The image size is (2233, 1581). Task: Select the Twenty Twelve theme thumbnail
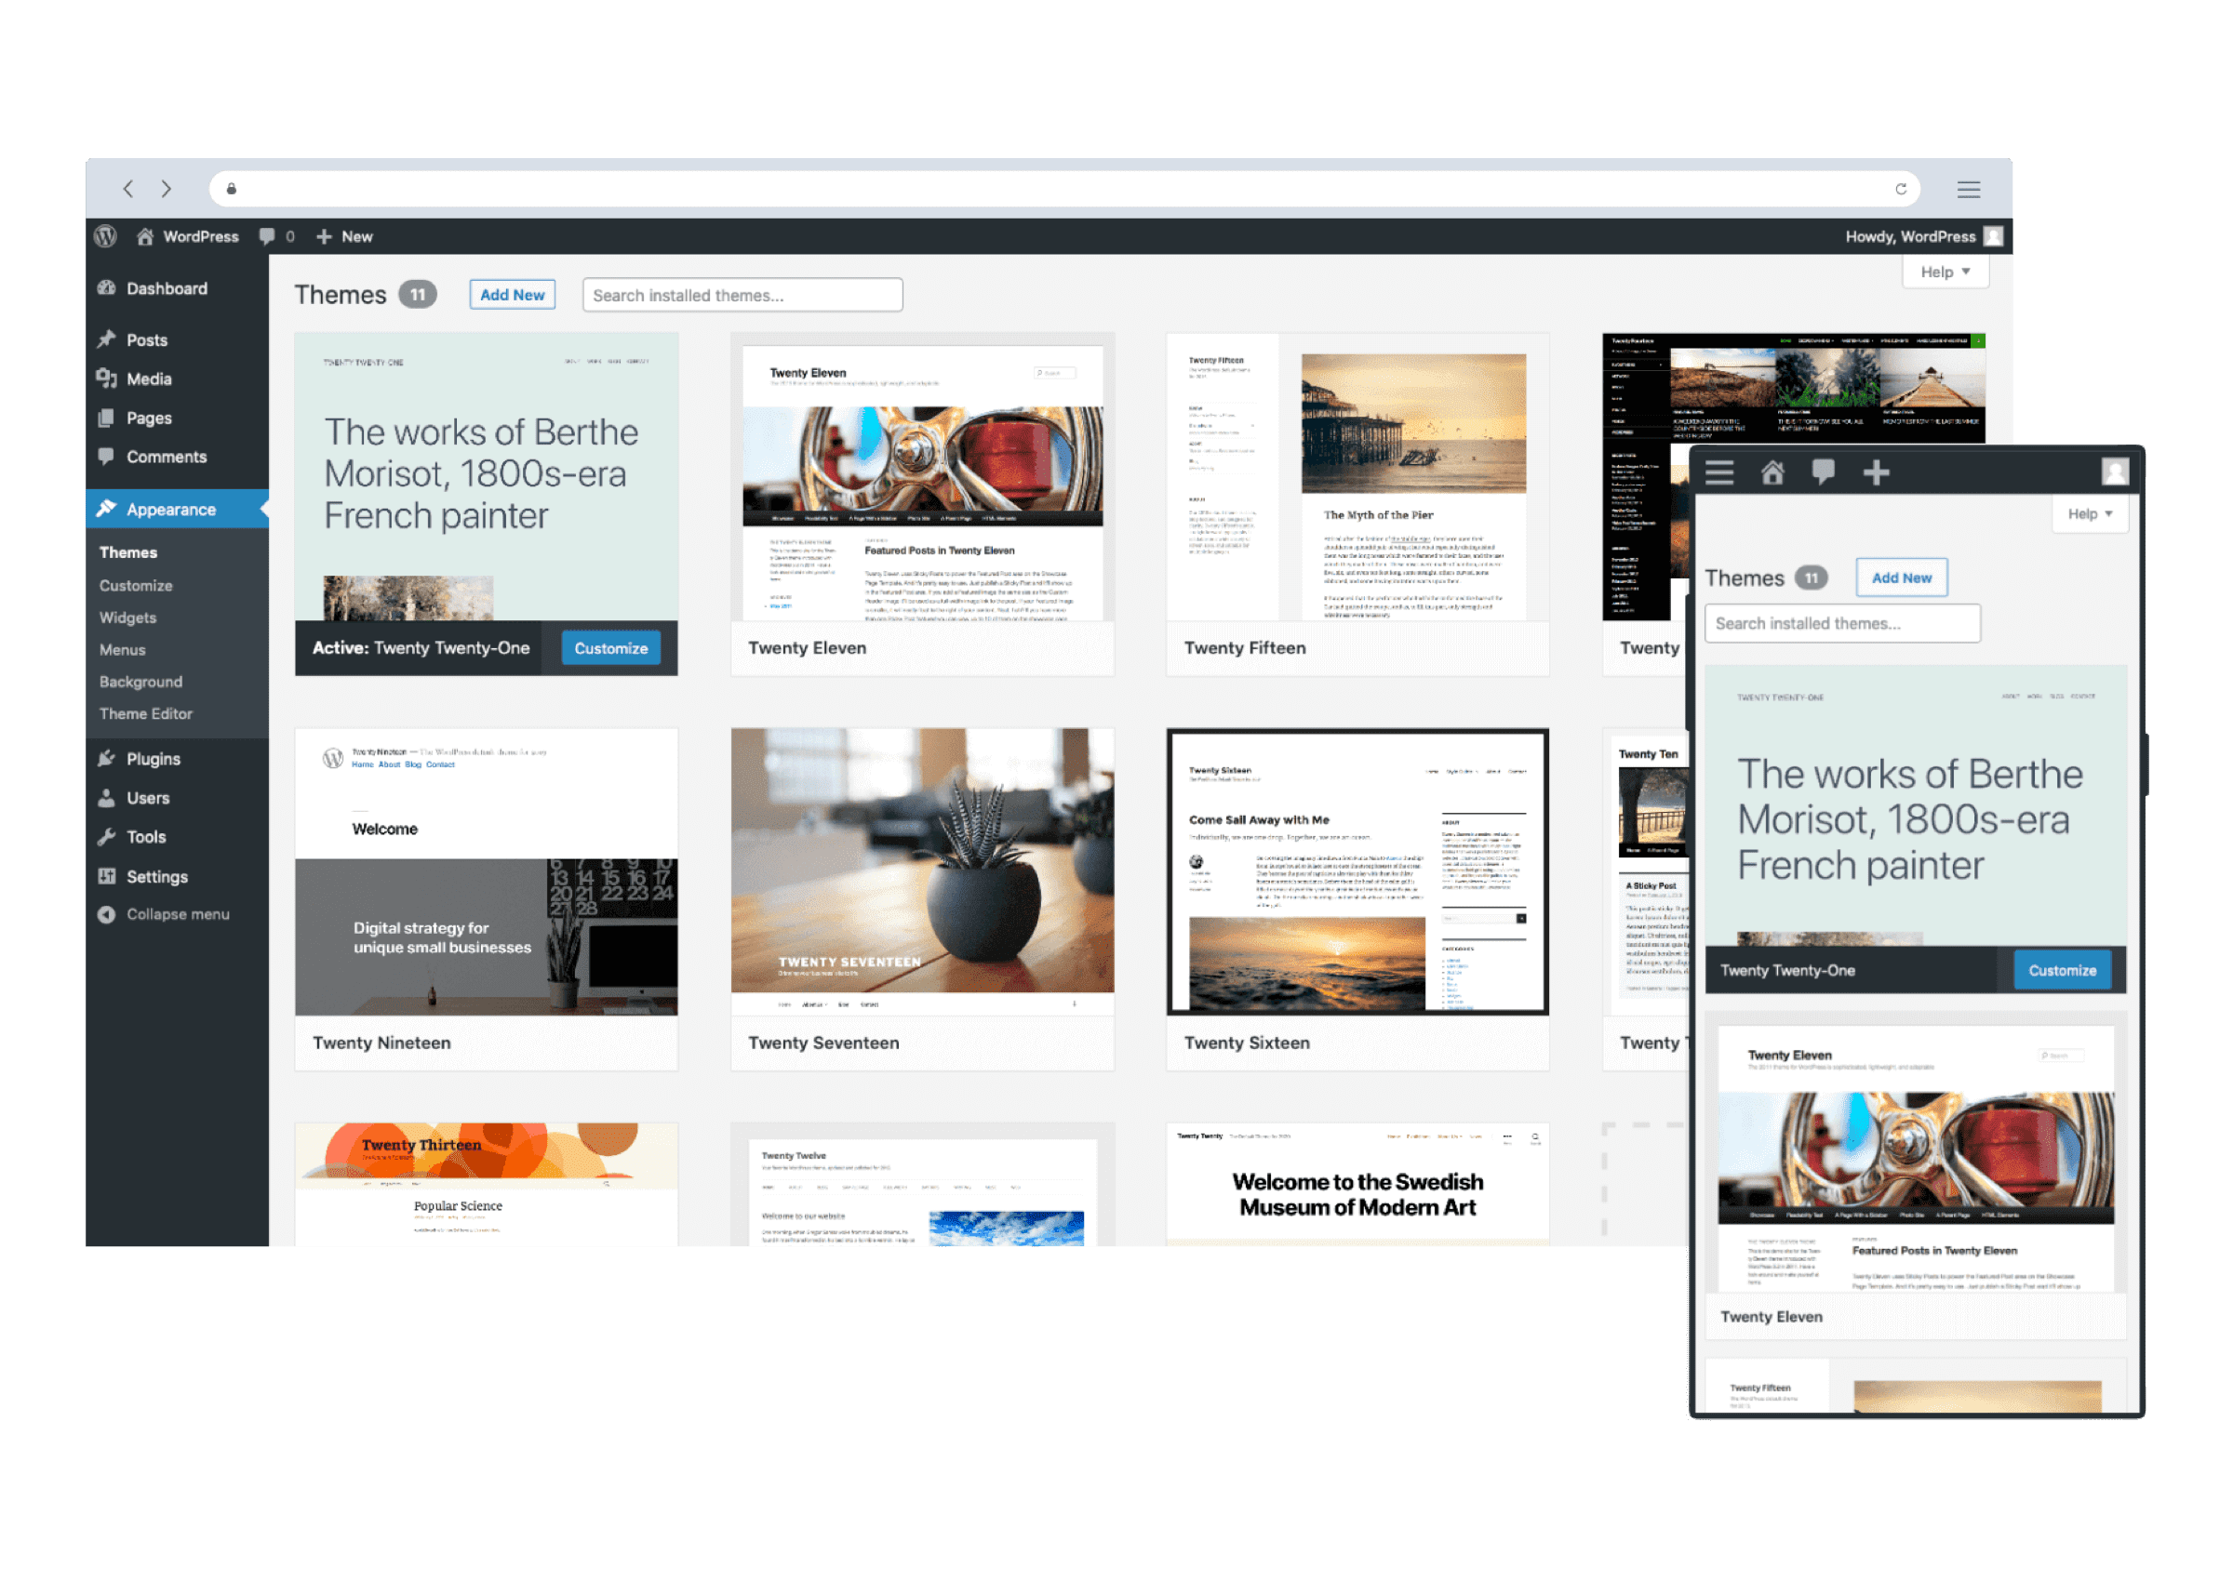tap(922, 1185)
